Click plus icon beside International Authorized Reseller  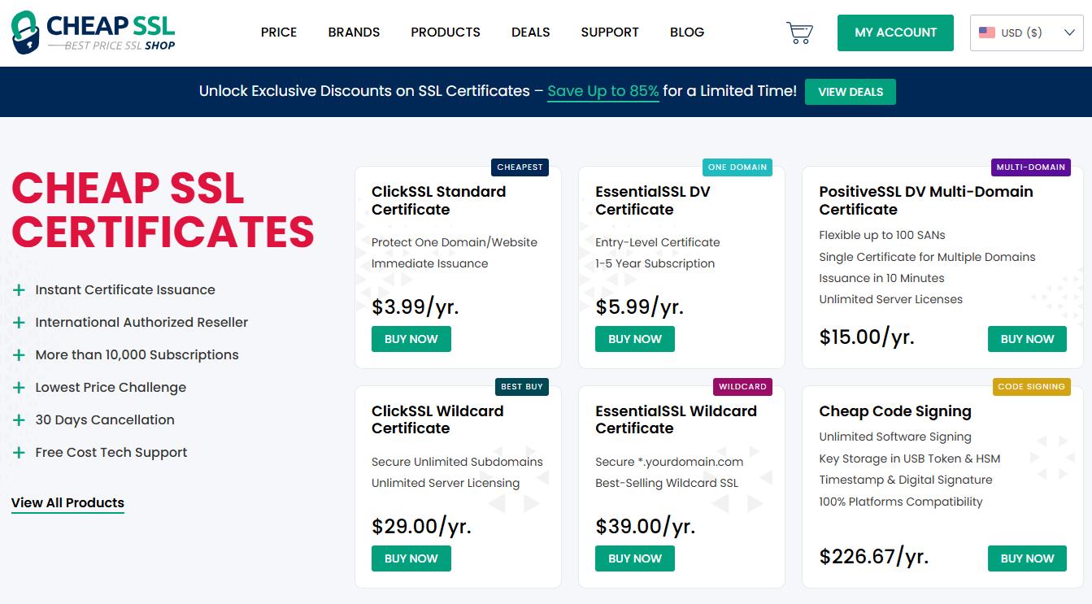click(x=19, y=323)
